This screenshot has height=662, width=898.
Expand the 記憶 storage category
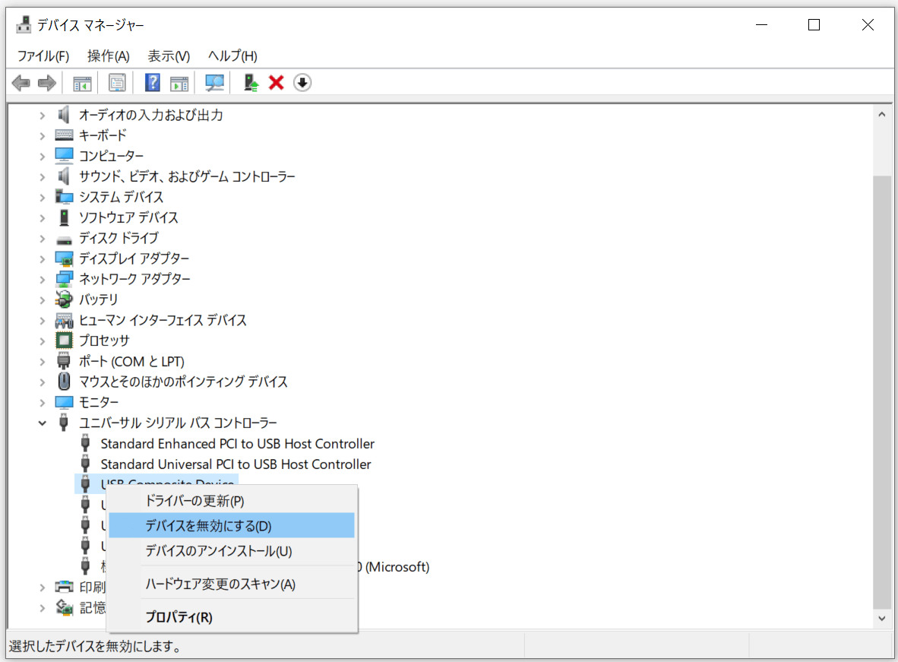(x=42, y=608)
